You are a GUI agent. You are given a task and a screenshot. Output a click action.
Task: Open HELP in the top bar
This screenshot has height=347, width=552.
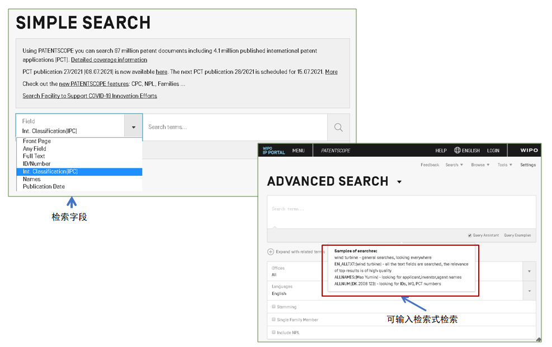[x=441, y=151]
